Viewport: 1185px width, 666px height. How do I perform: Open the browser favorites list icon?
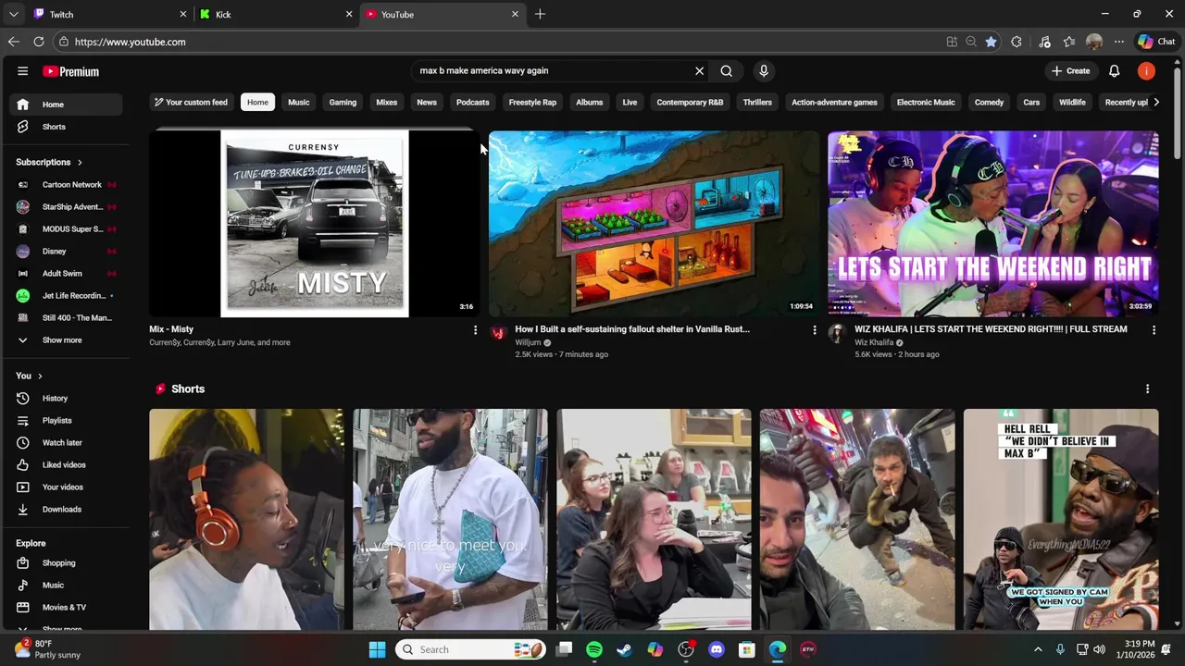[1069, 42]
